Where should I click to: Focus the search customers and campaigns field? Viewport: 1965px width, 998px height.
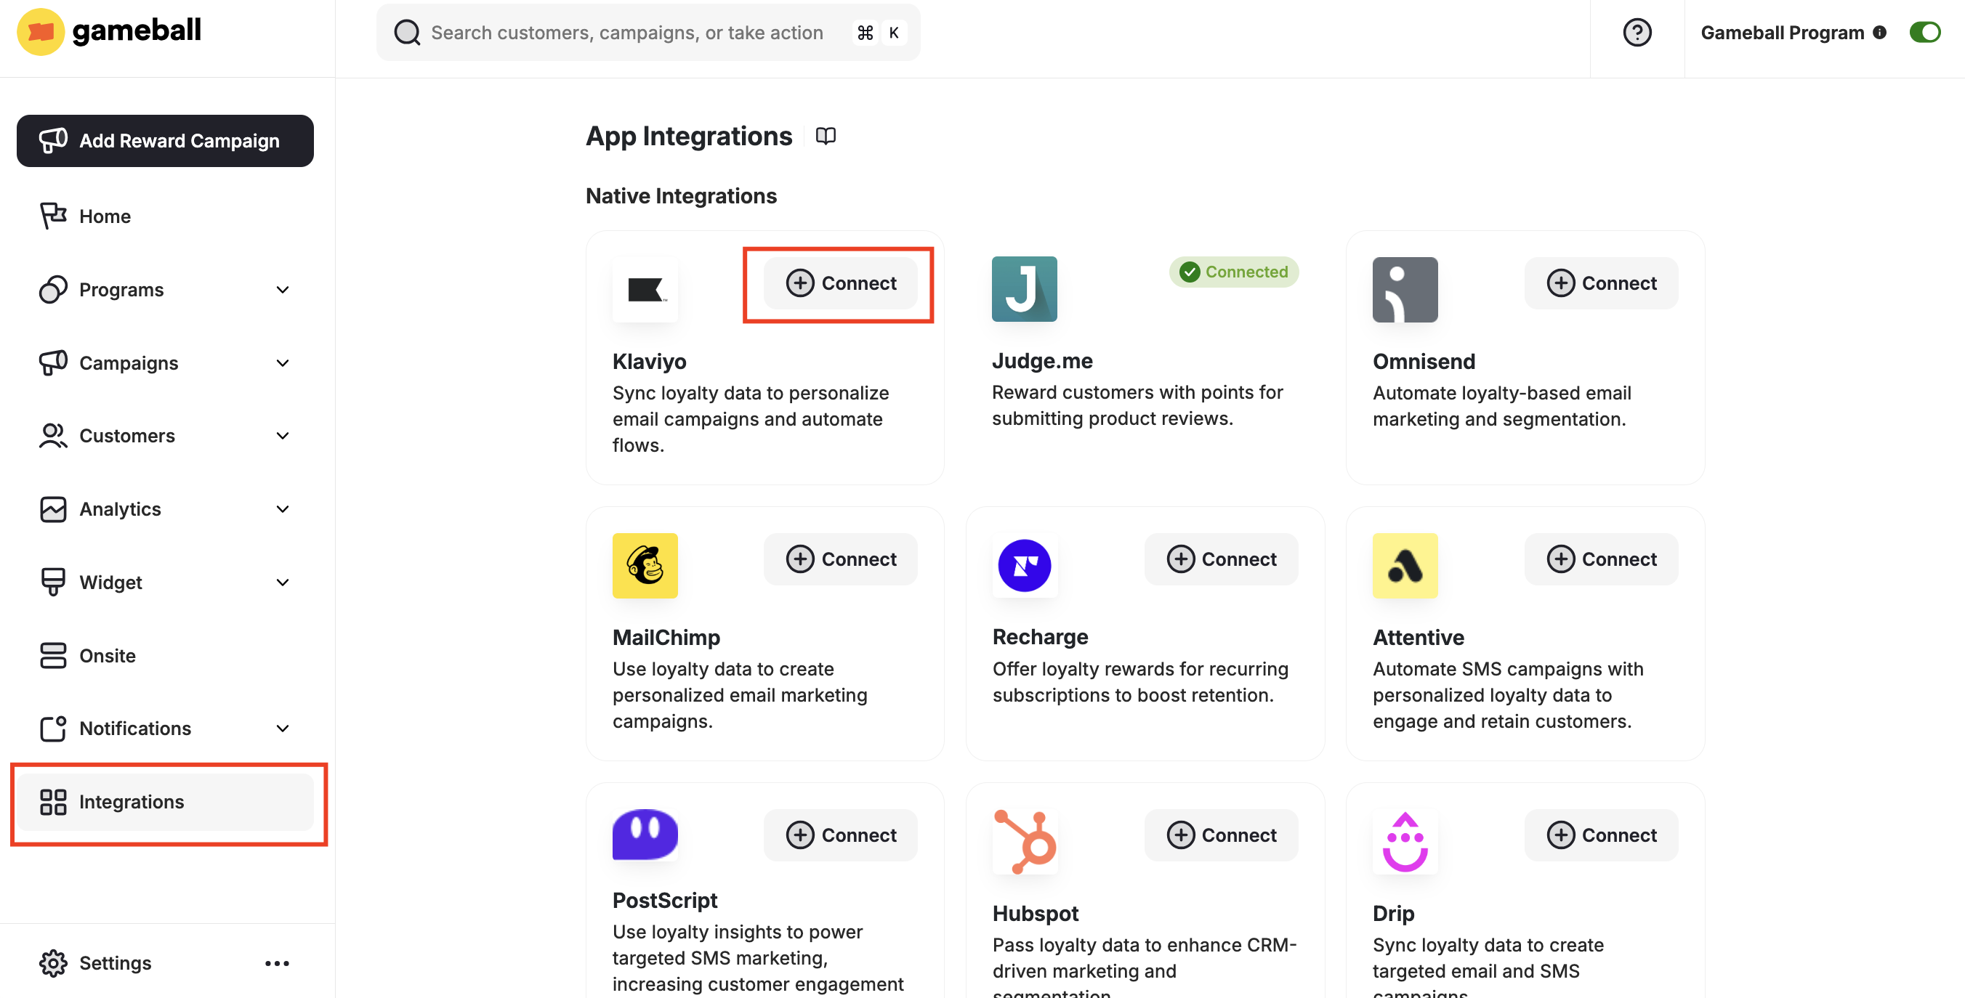[x=626, y=33]
